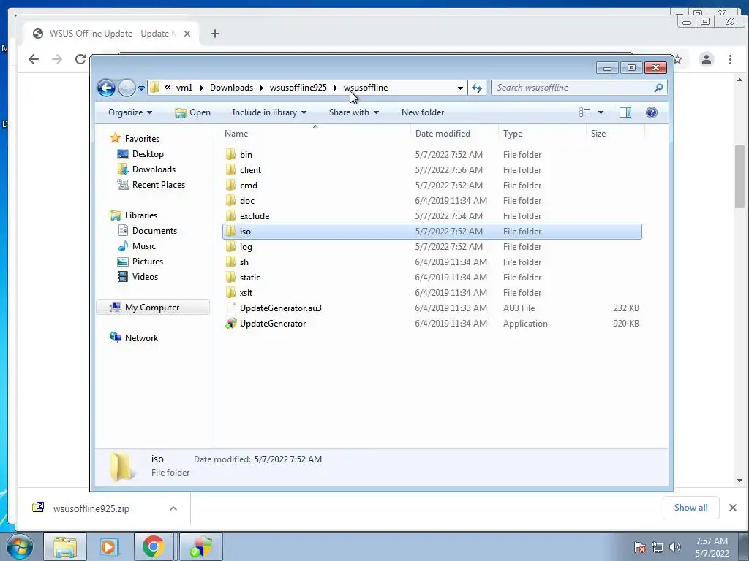Select WSUS Offline Update Chrome tab
Viewport: 749px width, 561px height.
coord(112,34)
